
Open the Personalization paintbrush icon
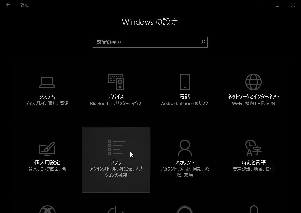click(47, 148)
